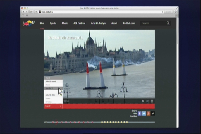
Task: Click the black dot starting the timeline
Action: tap(46, 122)
